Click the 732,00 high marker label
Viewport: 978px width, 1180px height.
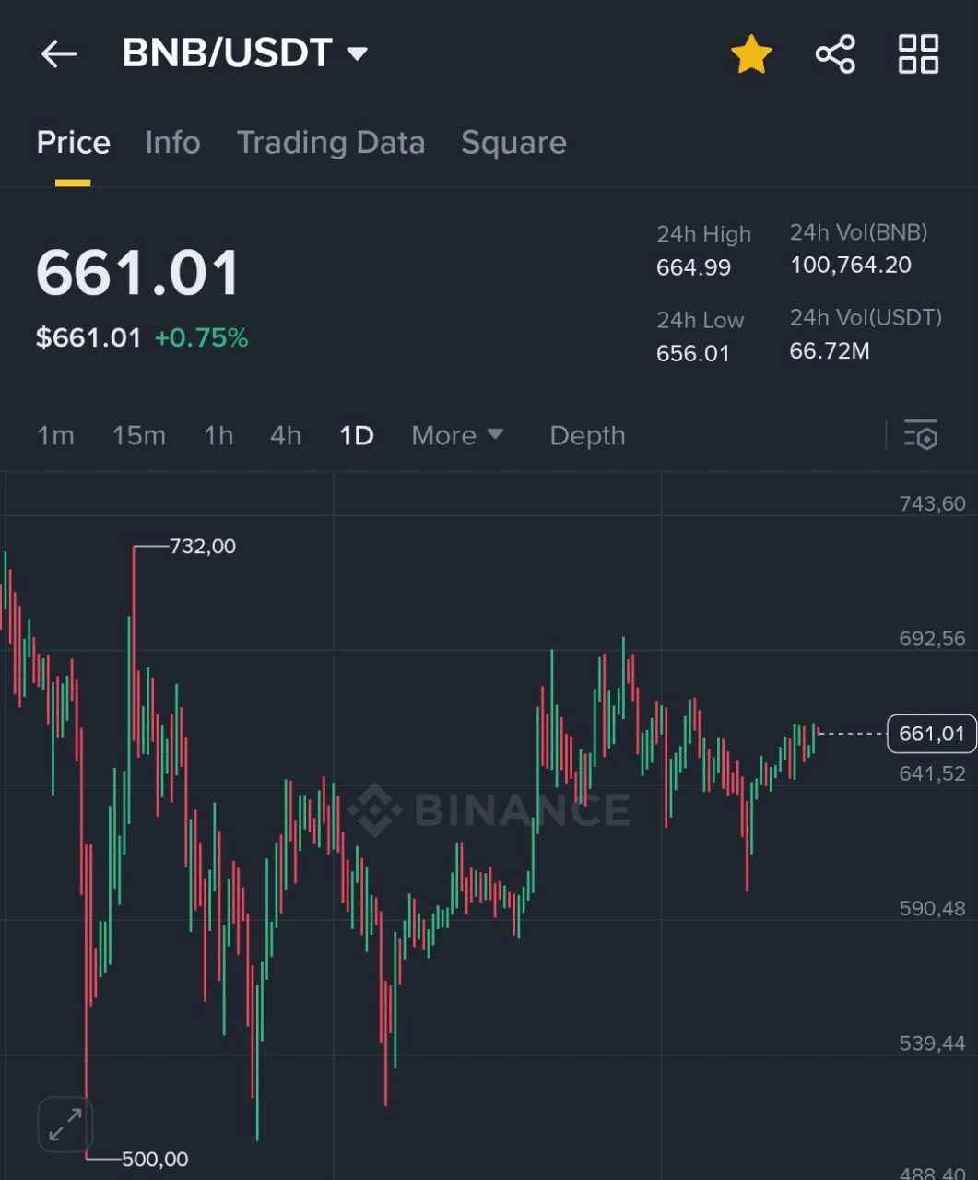(x=203, y=547)
